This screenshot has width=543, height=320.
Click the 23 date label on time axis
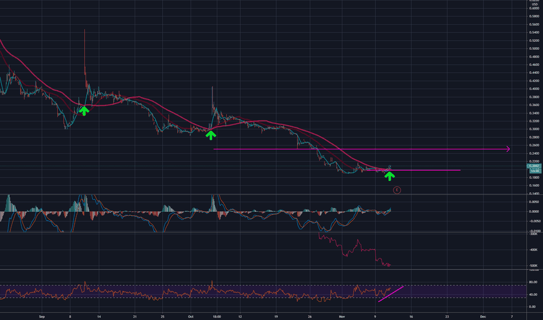(x=447, y=317)
